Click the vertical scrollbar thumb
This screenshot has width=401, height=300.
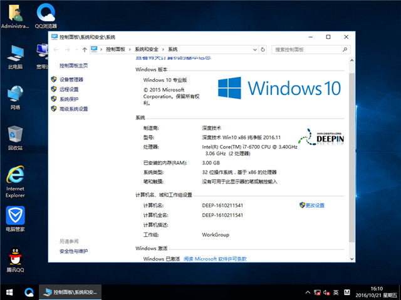pos(352,157)
